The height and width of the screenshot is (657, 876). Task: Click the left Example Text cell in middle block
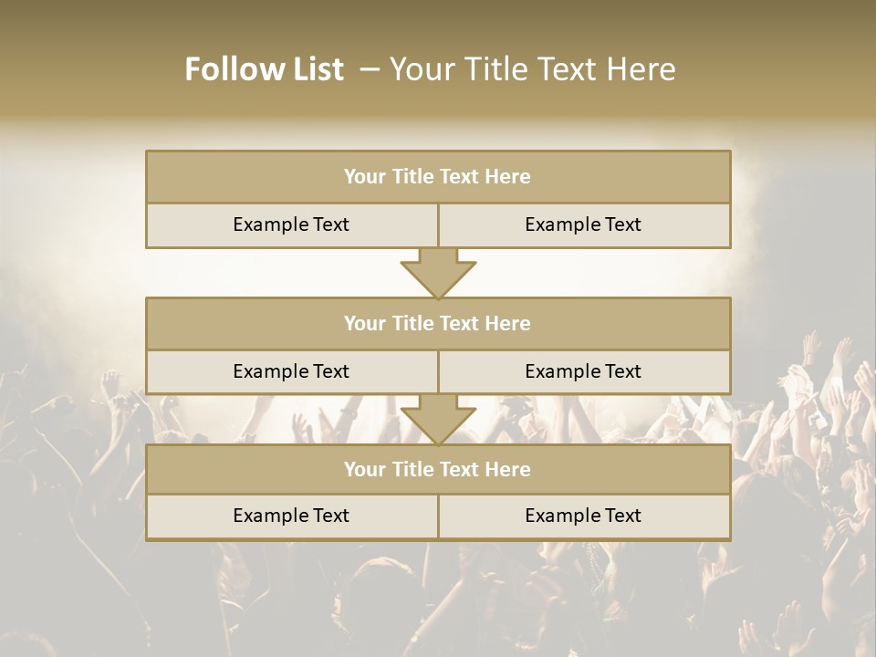[291, 372]
